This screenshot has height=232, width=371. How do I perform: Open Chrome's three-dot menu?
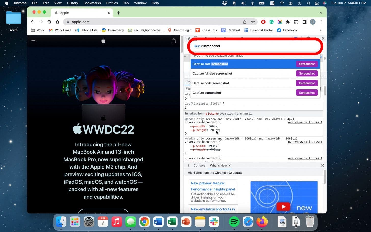(321, 22)
